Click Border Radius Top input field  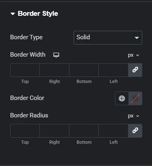pos(25,131)
